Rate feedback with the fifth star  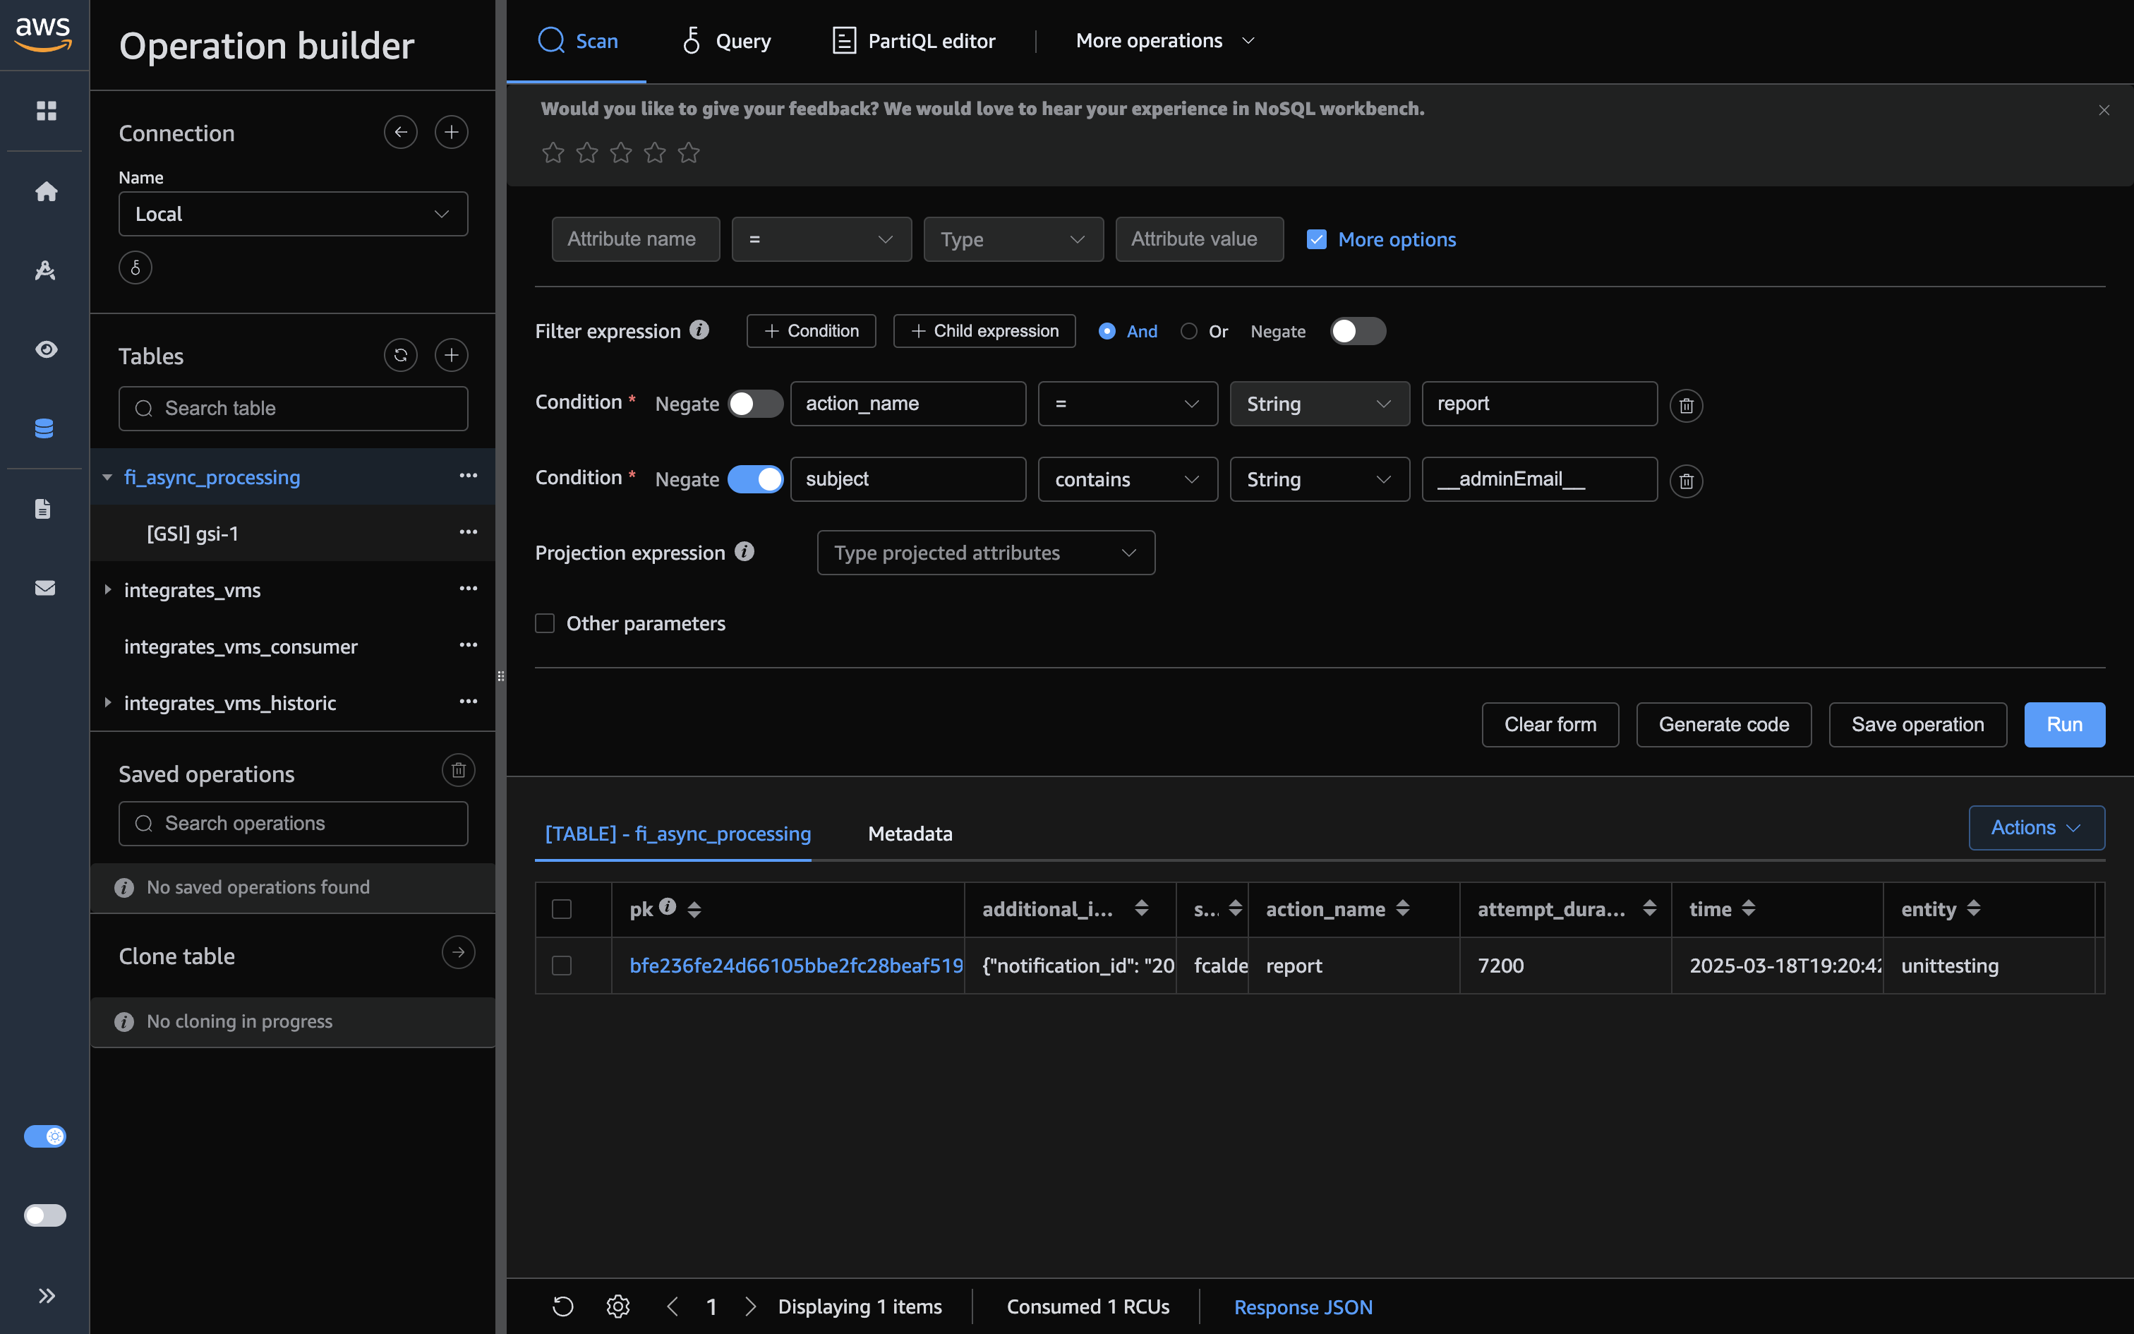[689, 154]
